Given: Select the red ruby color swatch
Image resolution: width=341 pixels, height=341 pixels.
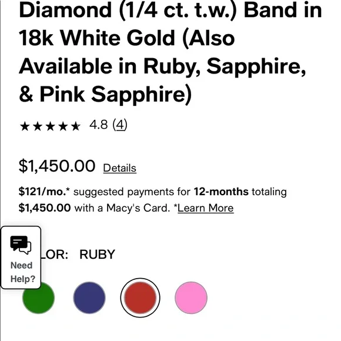Looking at the screenshot, I should pyautogui.click(x=141, y=297).
